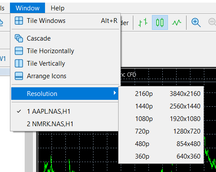Click the Zoom Out magnifier icon
This screenshot has height=172, width=216.
[x=212, y=22]
